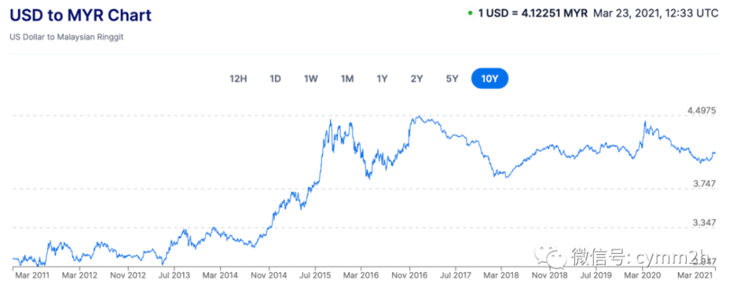Choose the 1Y time range
The image size is (733, 291).
coord(382,78)
